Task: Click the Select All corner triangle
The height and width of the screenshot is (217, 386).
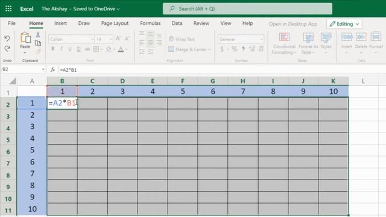Action: tap(12, 81)
